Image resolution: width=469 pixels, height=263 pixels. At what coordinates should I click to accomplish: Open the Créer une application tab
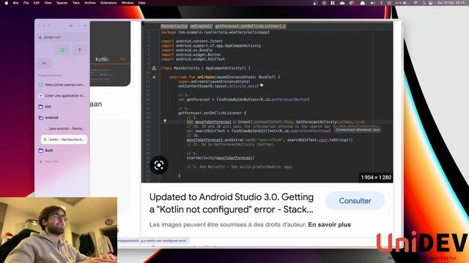[x=62, y=96]
